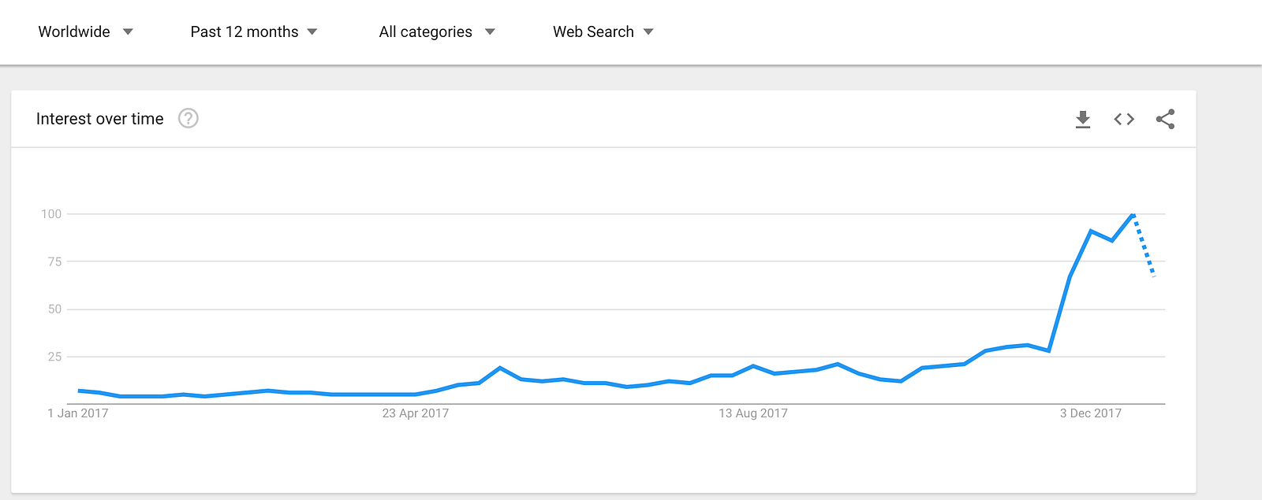
Task: Open the All categories dropdown
Action: click(x=425, y=31)
